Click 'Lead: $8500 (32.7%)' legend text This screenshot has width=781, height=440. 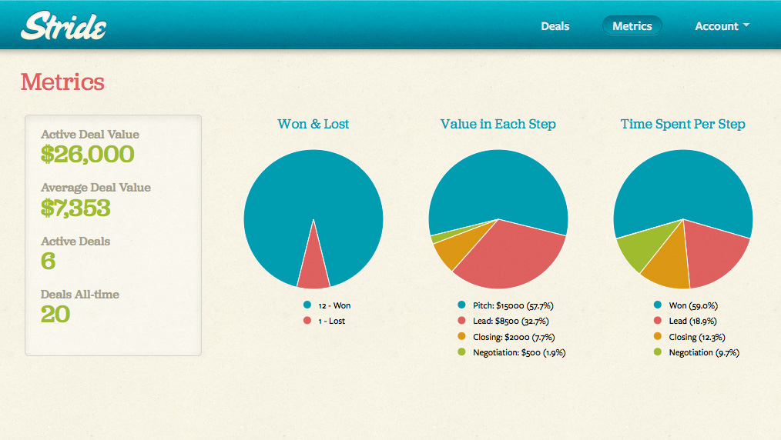pyautogui.click(x=511, y=322)
